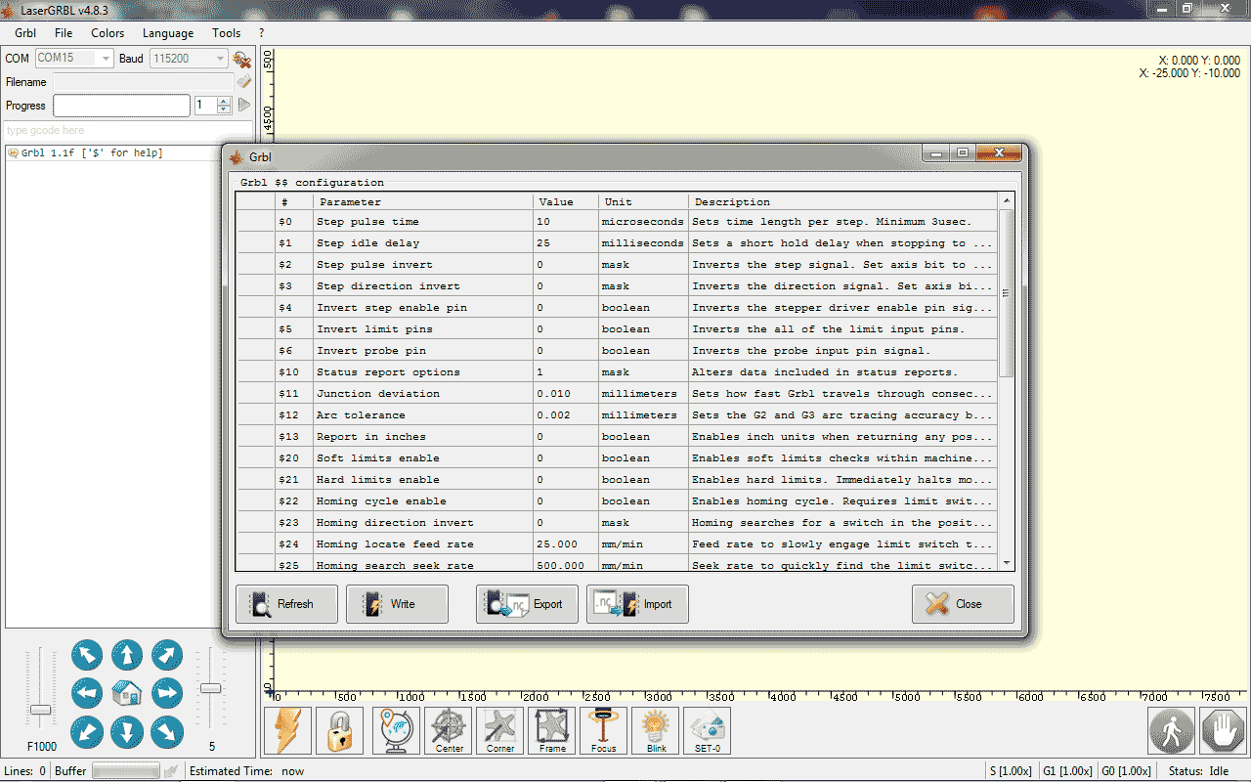Click the Export configuration button
The image size is (1251, 782).
tap(527, 604)
